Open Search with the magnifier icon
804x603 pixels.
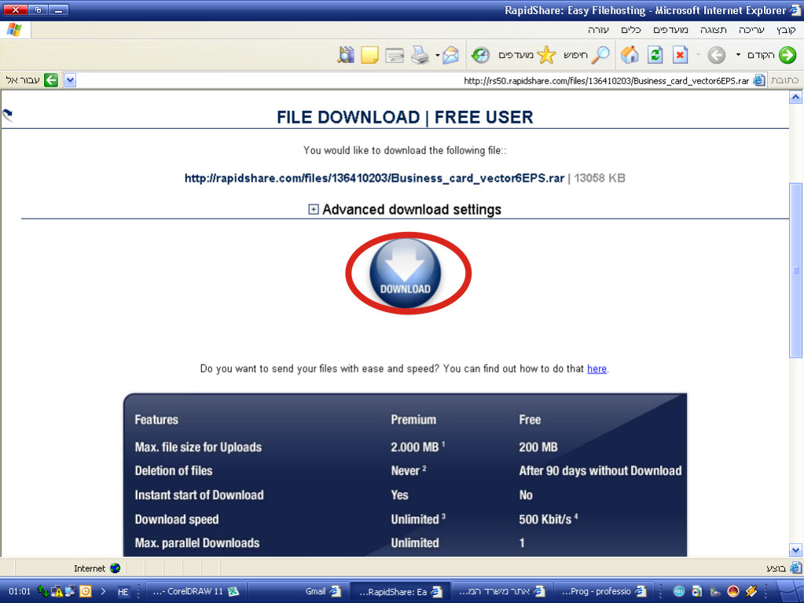[600, 55]
